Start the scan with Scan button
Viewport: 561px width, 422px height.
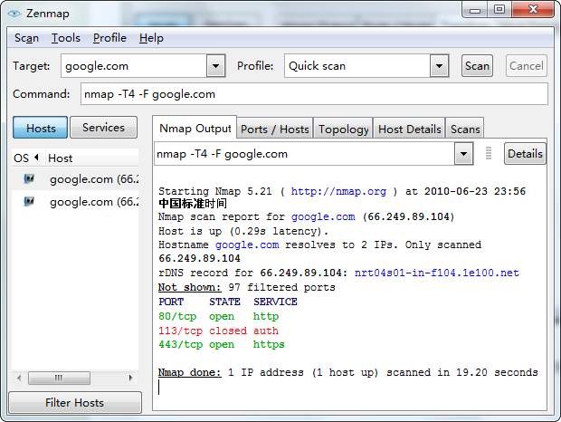coord(477,66)
